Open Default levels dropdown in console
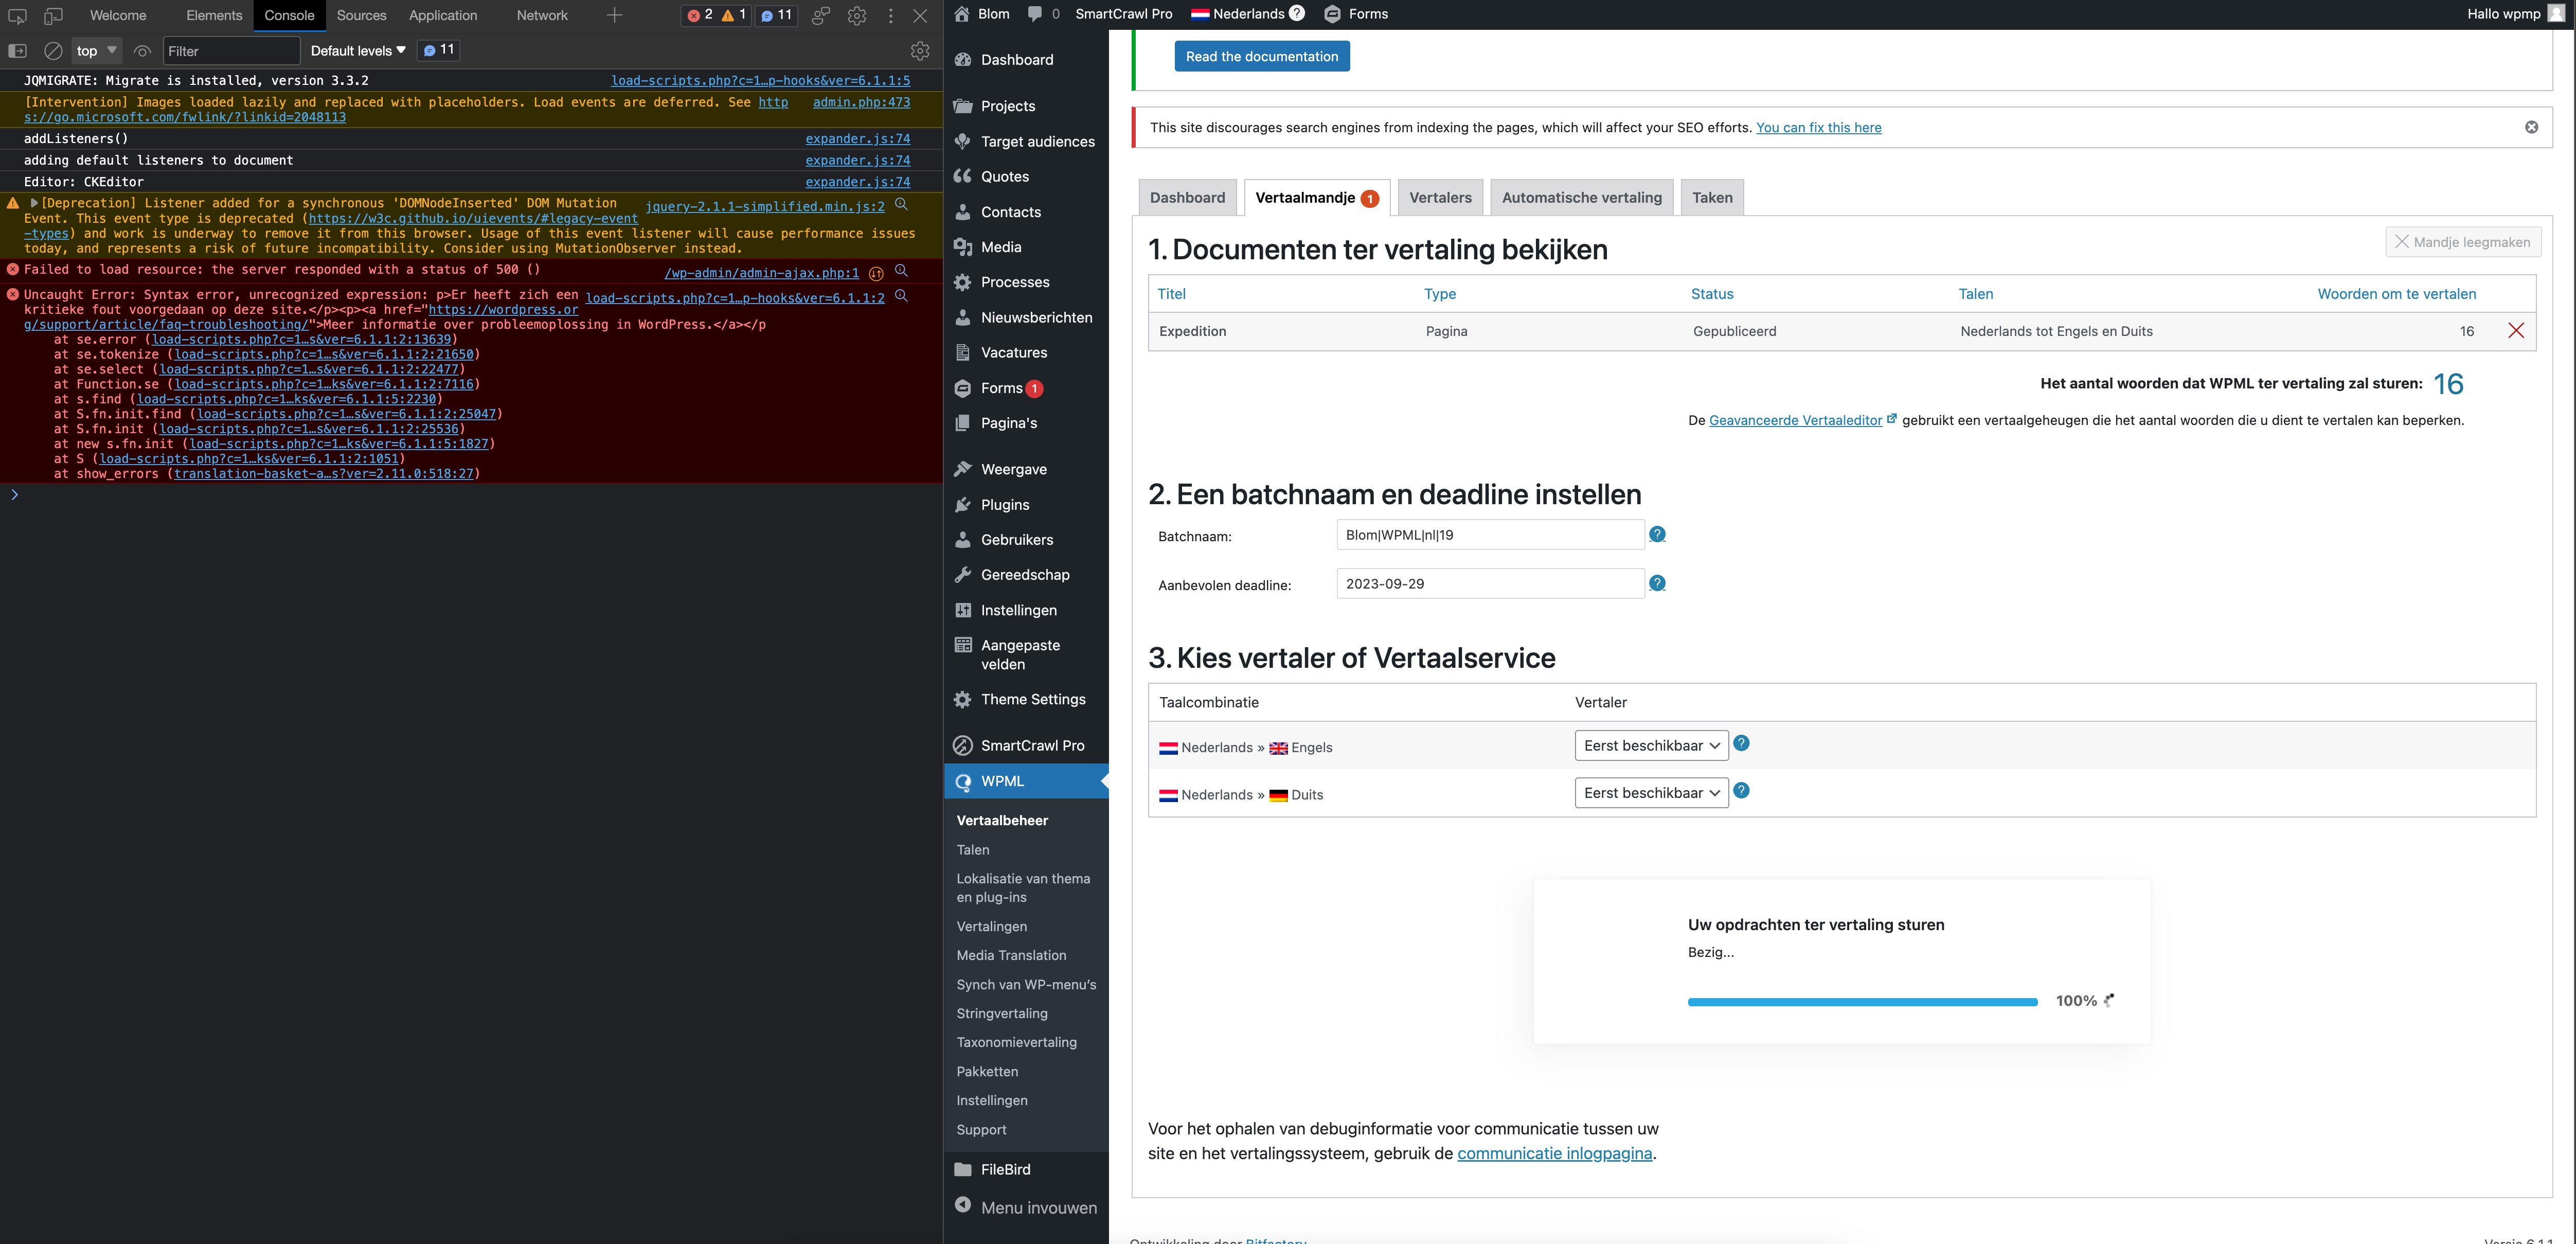 pyautogui.click(x=358, y=51)
